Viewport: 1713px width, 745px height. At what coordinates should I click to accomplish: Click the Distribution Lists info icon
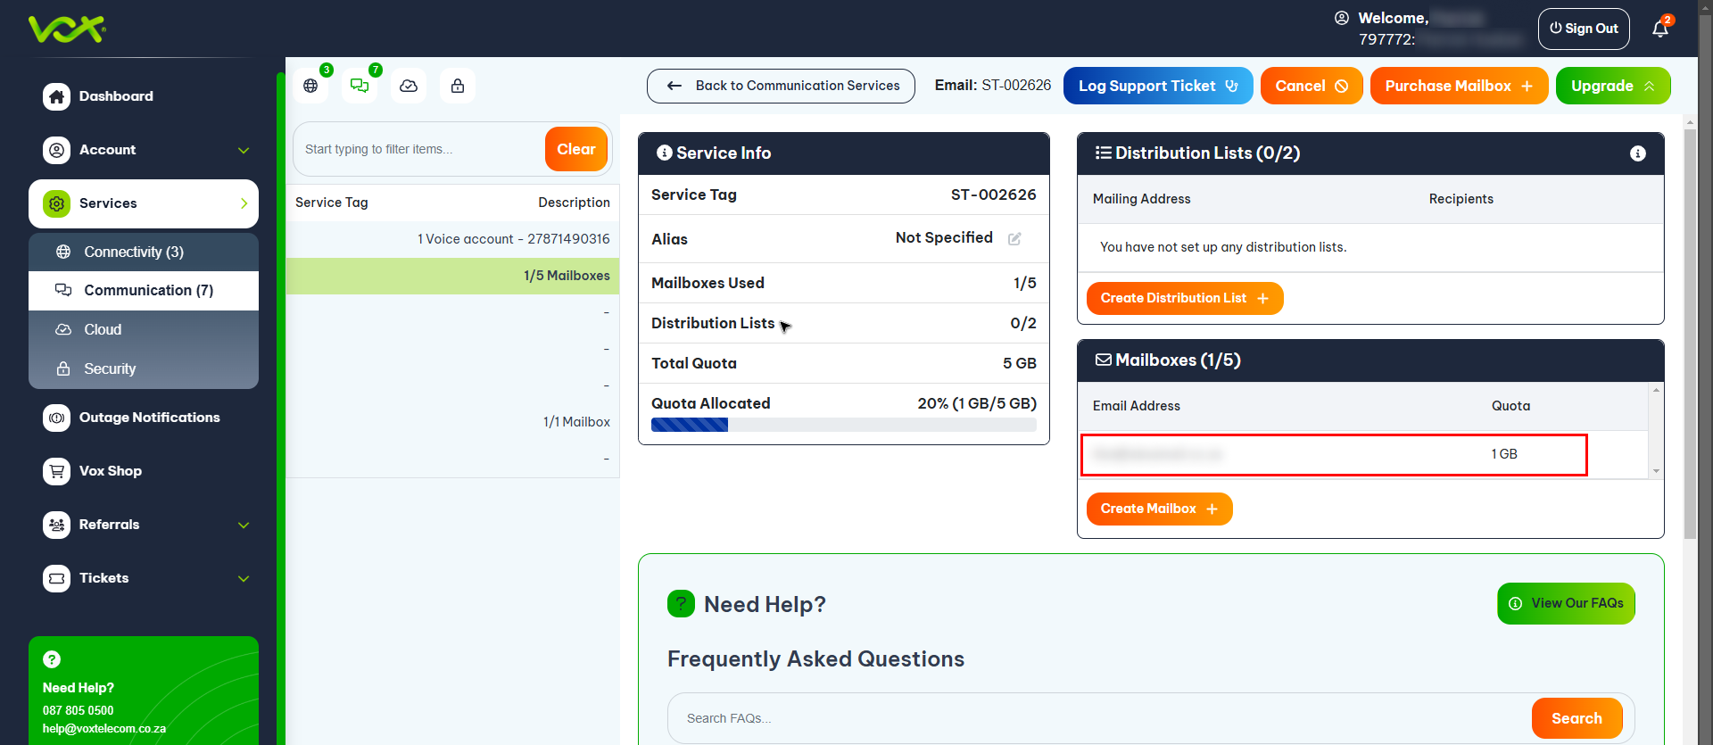coord(1637,153)
